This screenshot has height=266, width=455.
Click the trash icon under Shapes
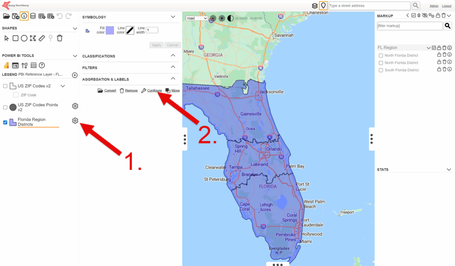coord(60,38)
